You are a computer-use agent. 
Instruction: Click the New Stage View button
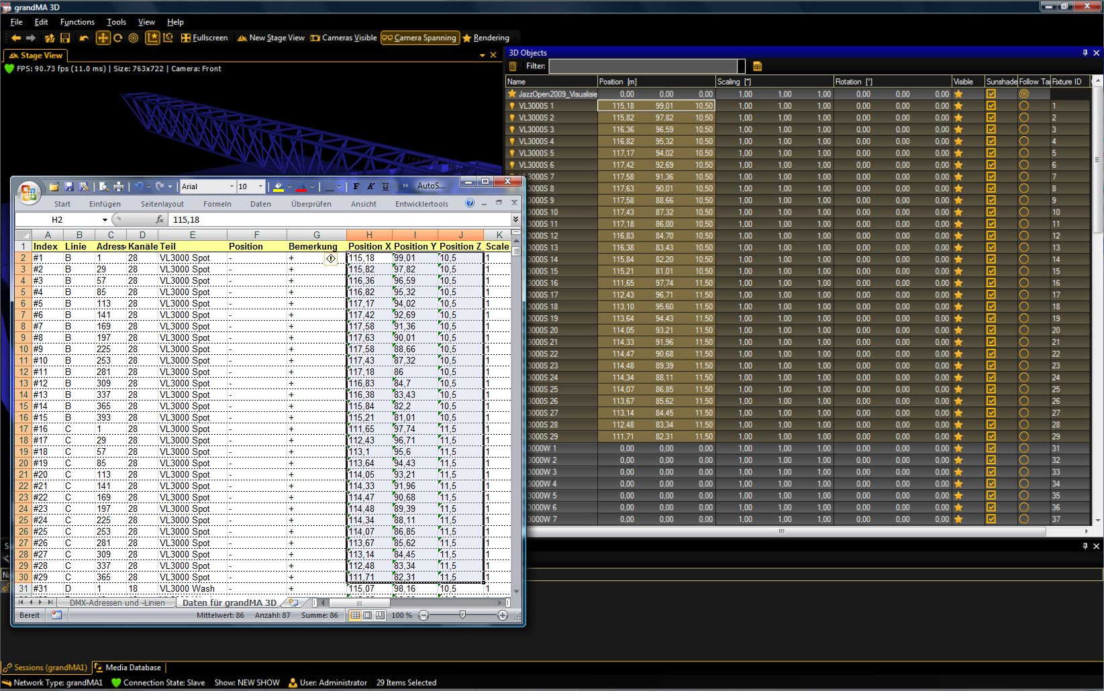pos(271,38)
